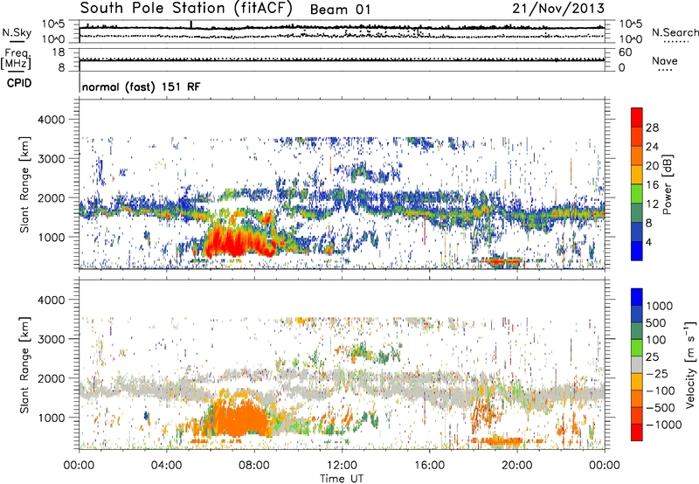Click the "N.Search" legend label
Screen dimensions: 699x484
(675, 32)
